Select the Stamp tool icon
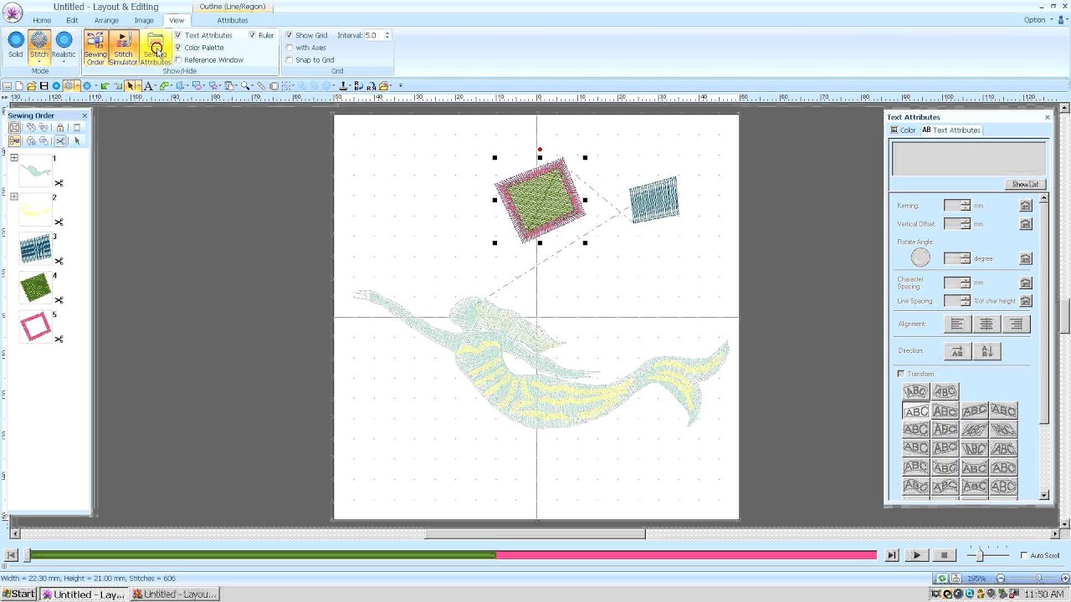Viewport: 1071px width, 602px height. click(343, 85)
